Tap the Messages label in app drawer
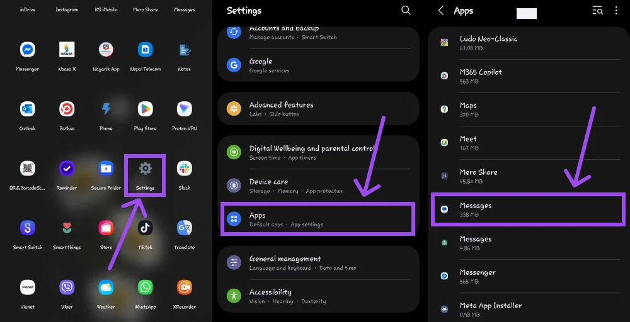 click(x=185, y=9)
